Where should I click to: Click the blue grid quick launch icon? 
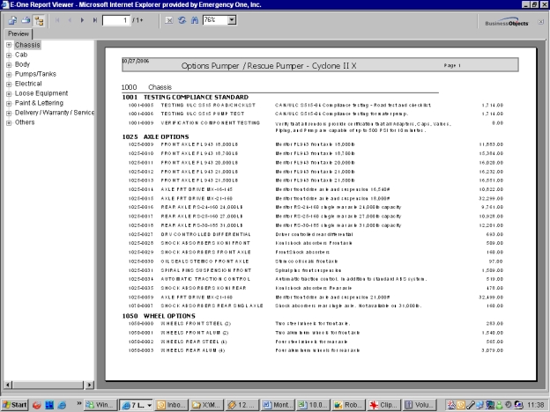[x=49, y=405]
